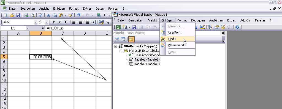Align cell text left
The height and width of the screenshot is (109, 282).
pyautogui.click(x=74, y=22)
